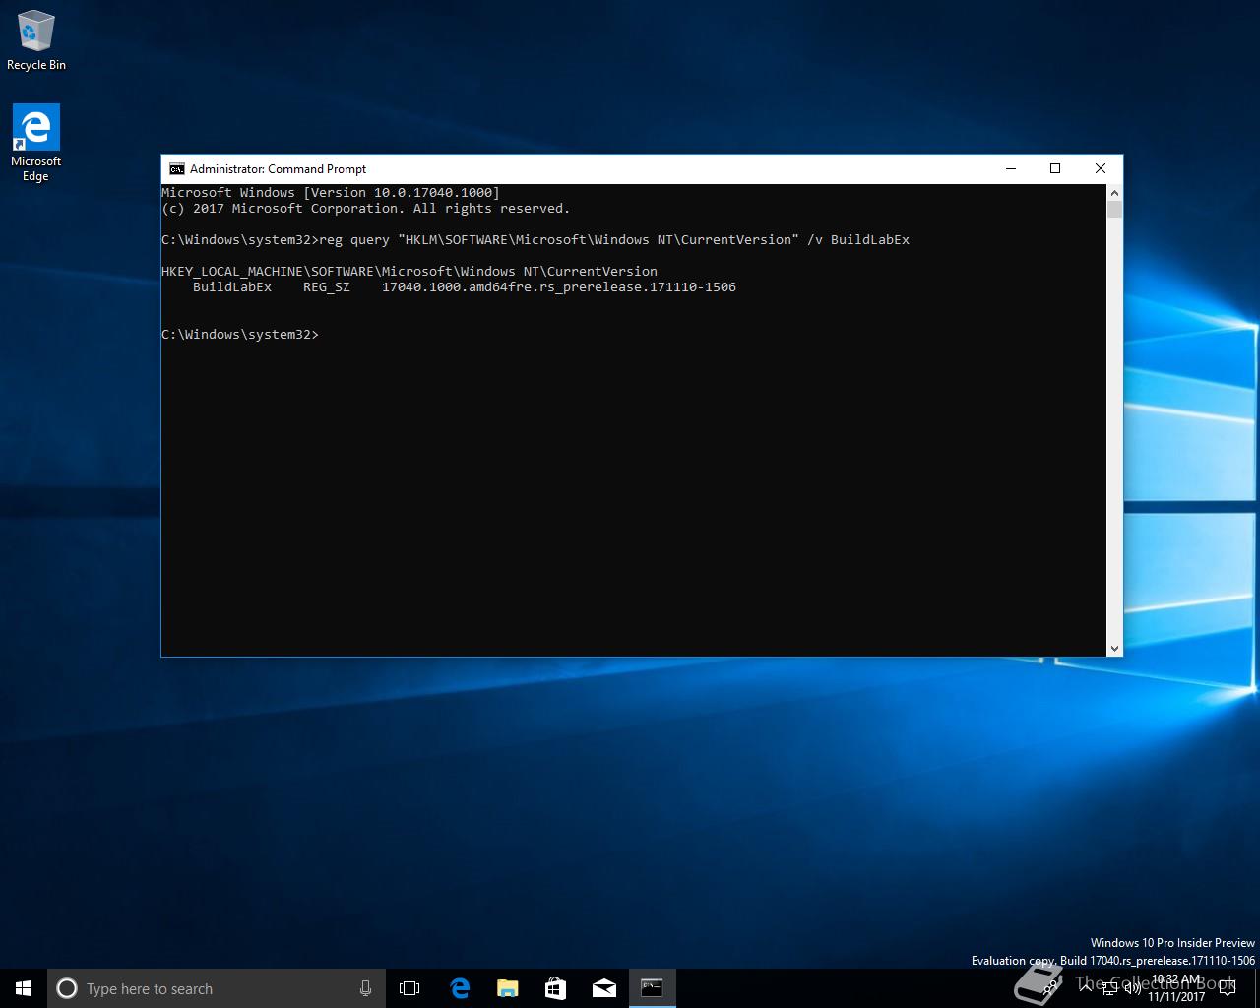Screen dimensions: 1260x1008
Task: Click 'Windows 10 Pro Insider Preview' desktop text
Action: [1172, 943]
